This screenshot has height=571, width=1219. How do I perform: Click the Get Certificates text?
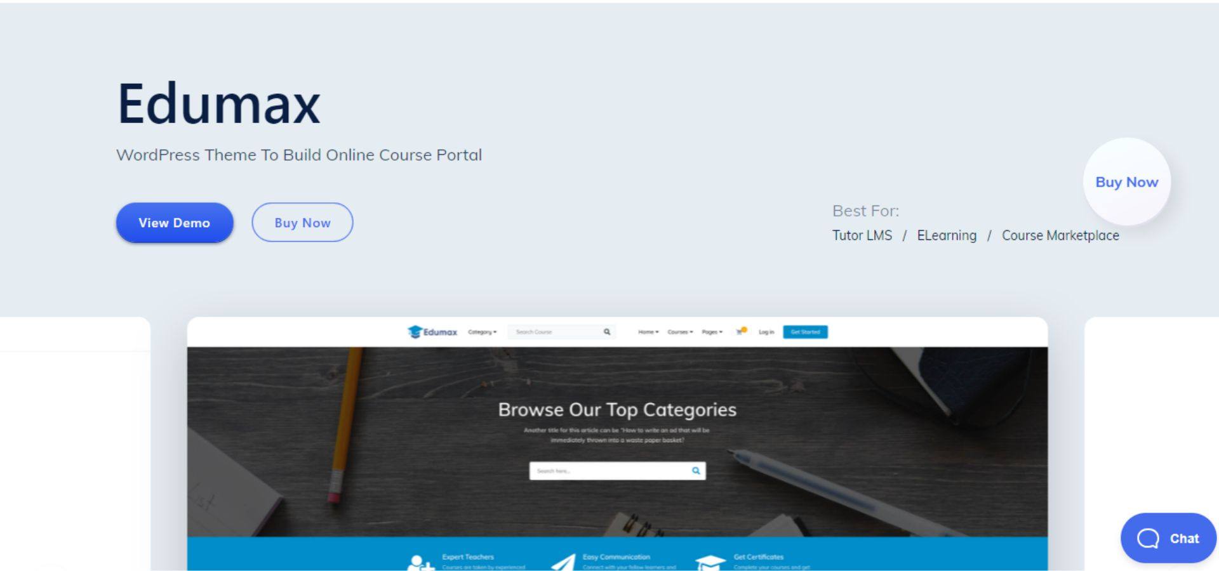click(x=759, y=557)
